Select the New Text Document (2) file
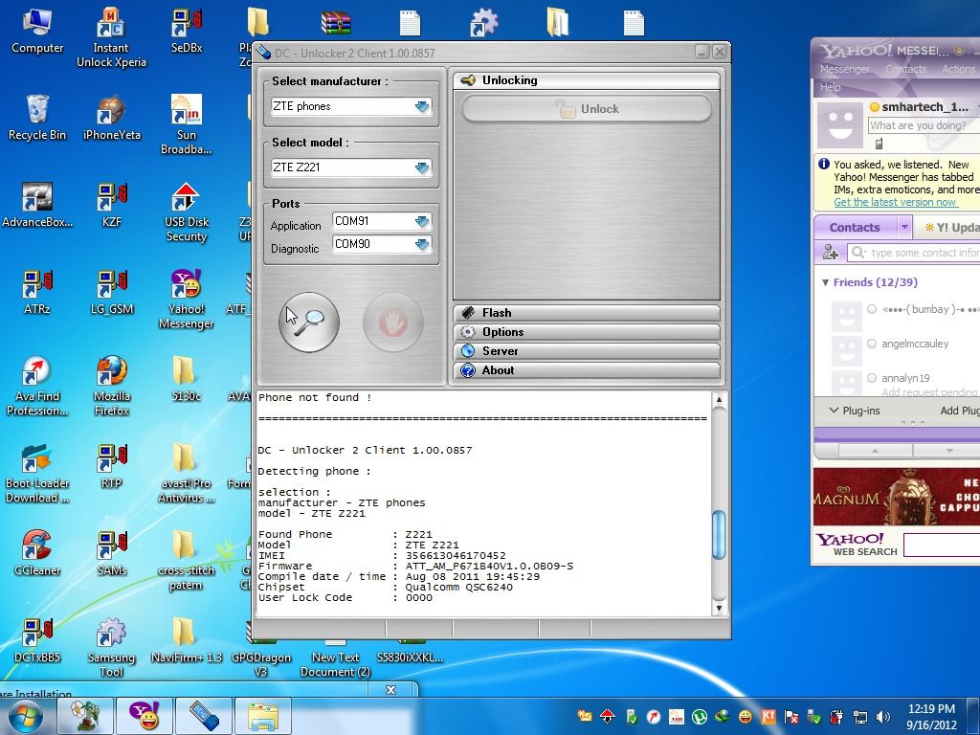This screenshot has width=980, height=735. coord(336,661)
